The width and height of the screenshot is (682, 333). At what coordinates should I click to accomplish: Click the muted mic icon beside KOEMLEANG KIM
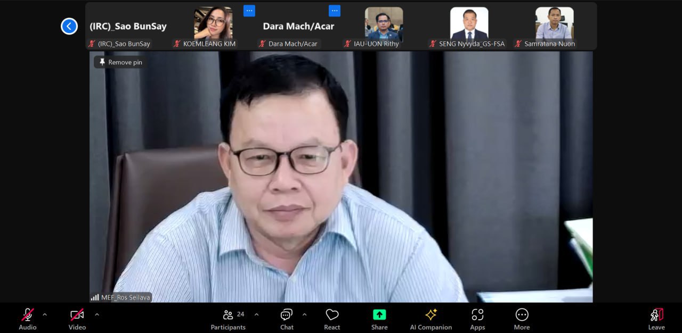pos(177,44)
